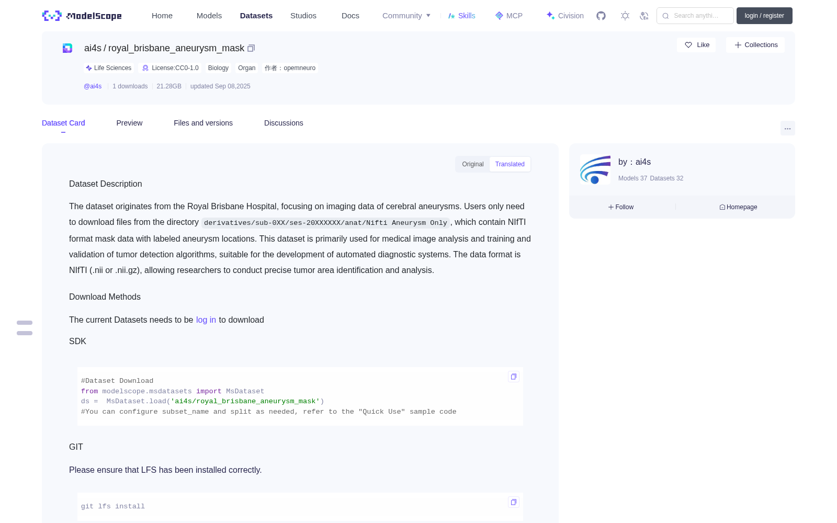This screenshot has height=523, width=837.
Task: Open the Discussions tab
Action: pyautogui.click(x=284, y=123)
